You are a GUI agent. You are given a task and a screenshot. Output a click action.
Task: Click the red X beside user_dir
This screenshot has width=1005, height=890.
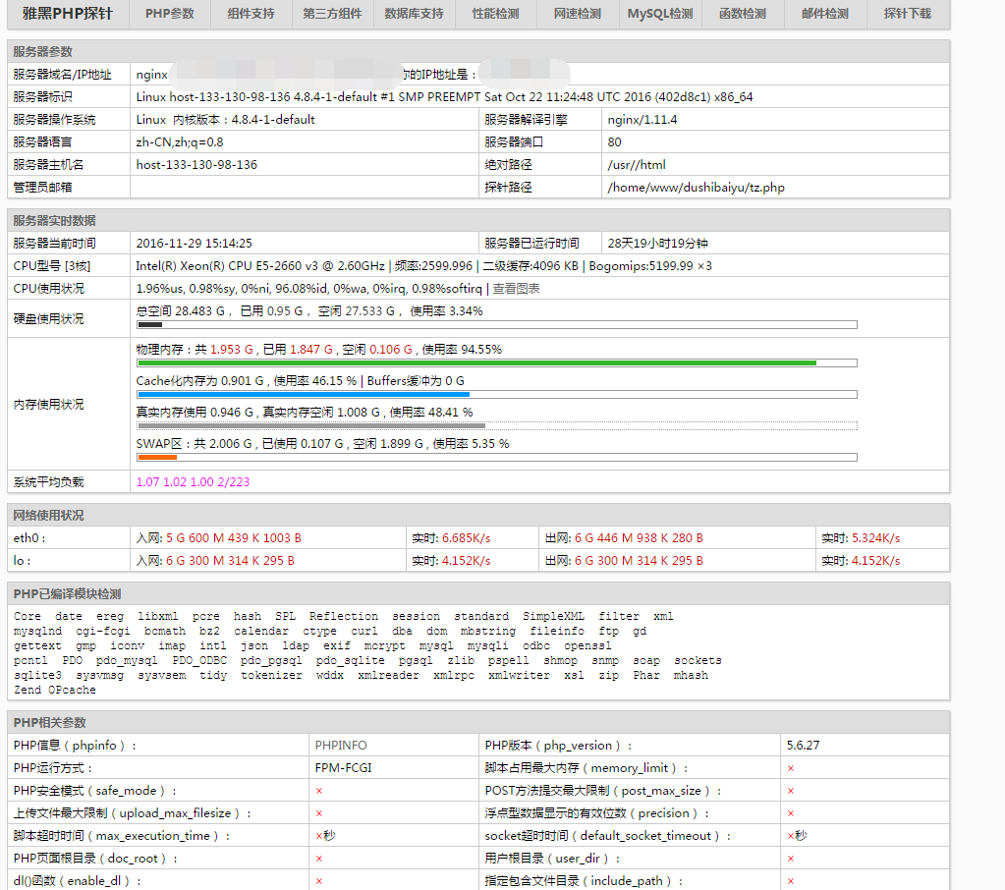790,859
